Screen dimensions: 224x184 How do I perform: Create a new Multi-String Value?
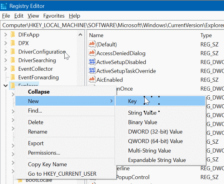(x=160, y=151)
